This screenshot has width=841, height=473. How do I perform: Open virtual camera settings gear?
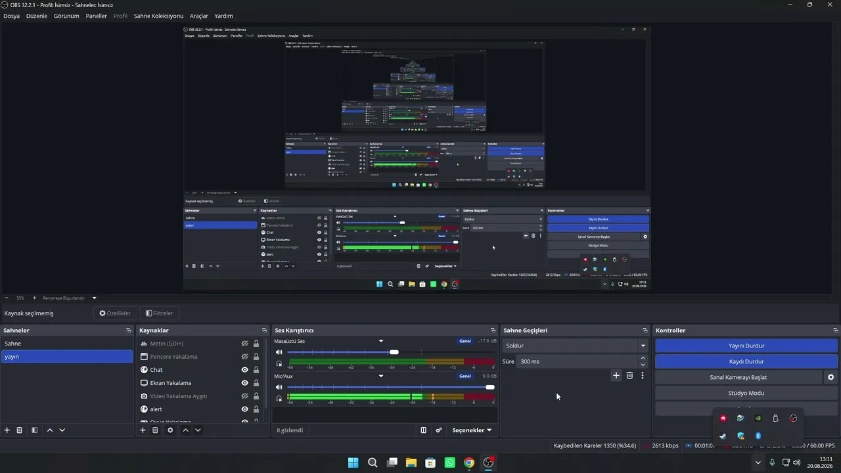pyautogui.click(x=830, y=377)
